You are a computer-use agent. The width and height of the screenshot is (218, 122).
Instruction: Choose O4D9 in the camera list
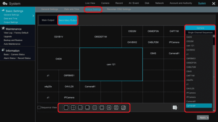[x=199, y=37]
